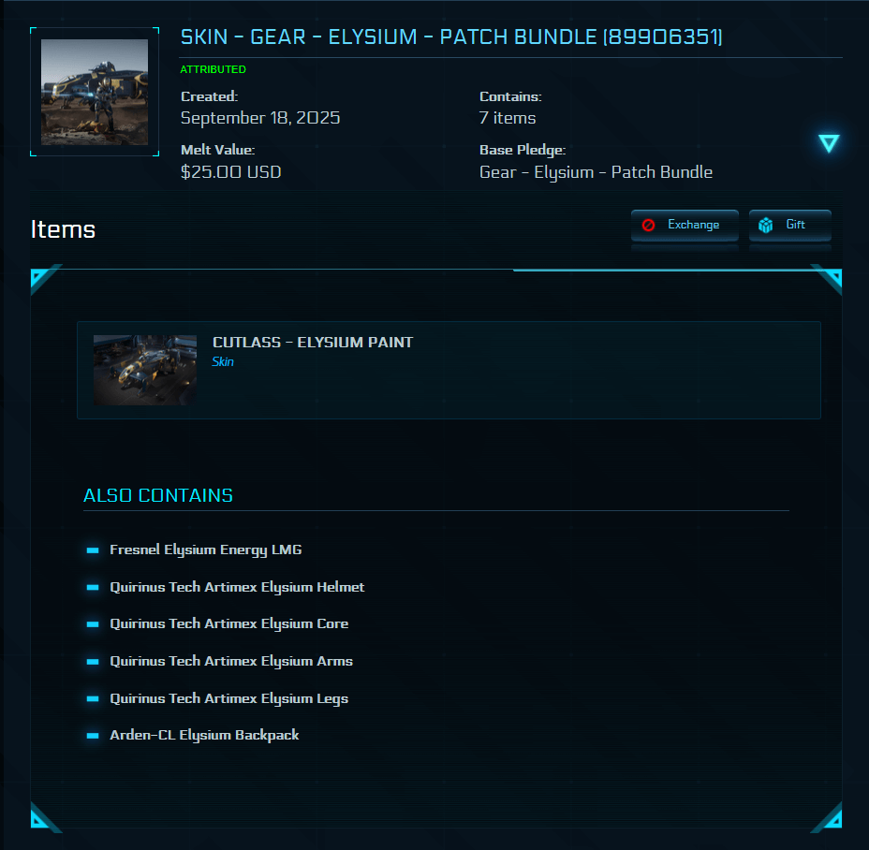Click the green ATTRIBUTED status label
Image resolution: width=869 pixels, height=850 pixels.
(213, 69)
